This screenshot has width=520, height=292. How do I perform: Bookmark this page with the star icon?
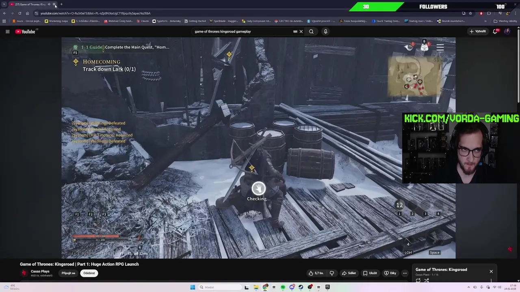coord(470,13)
